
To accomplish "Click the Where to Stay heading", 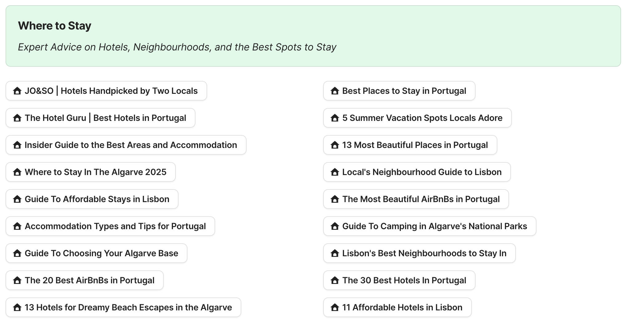I will tap(54, 26).
